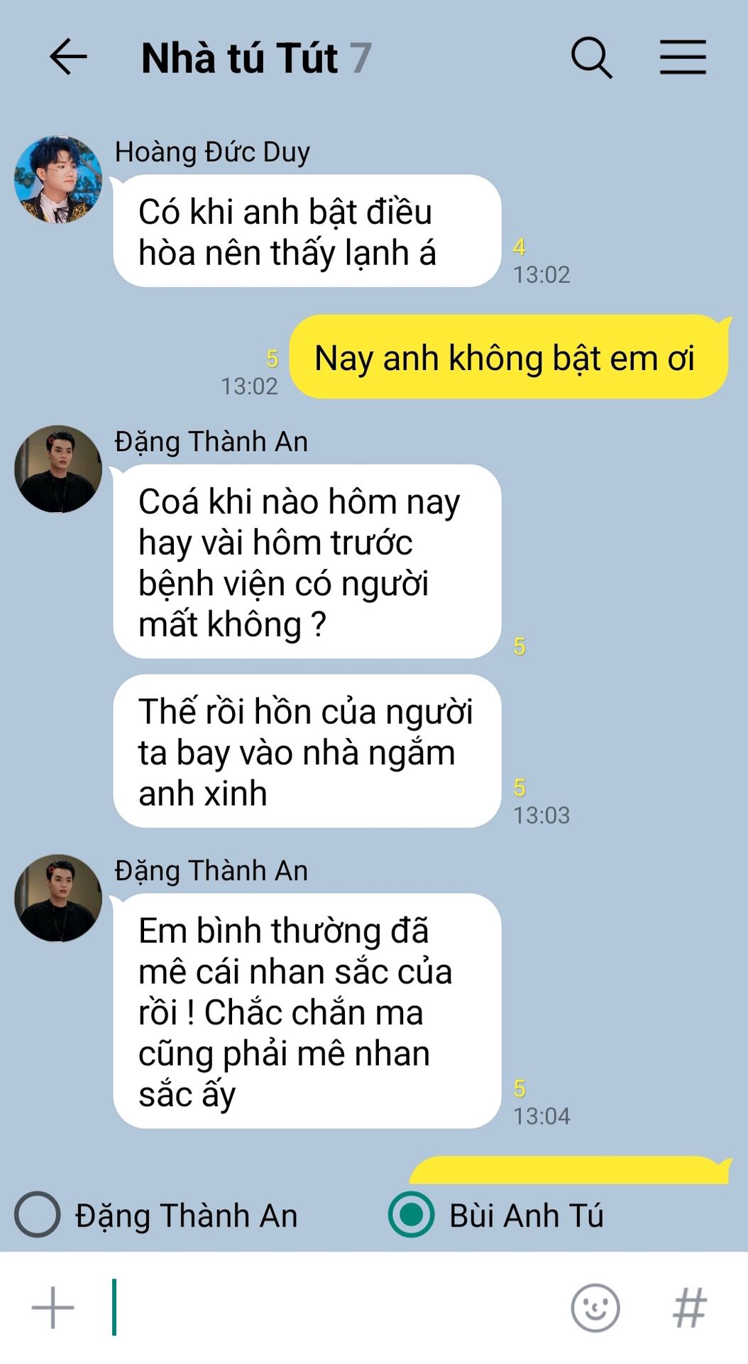Tap the hashtag icon in input bar
The image size is (748, 1364).
tap(690, 1307)
